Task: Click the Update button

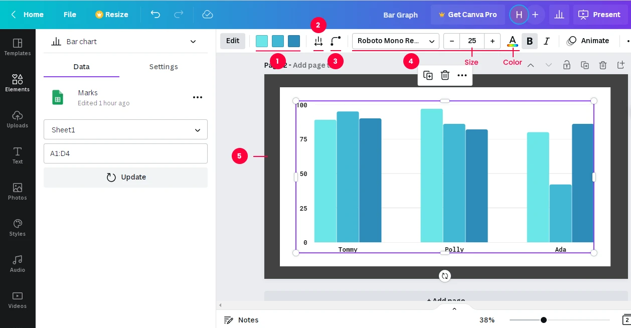Action: click(125, 178)
